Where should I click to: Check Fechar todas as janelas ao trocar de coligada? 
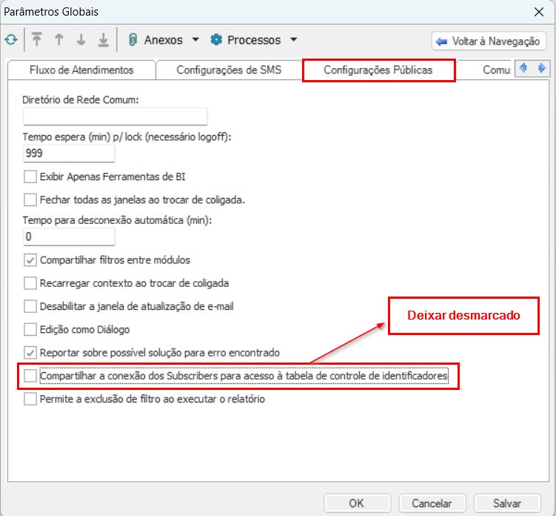pyautogui.click(x=30, y=199)
